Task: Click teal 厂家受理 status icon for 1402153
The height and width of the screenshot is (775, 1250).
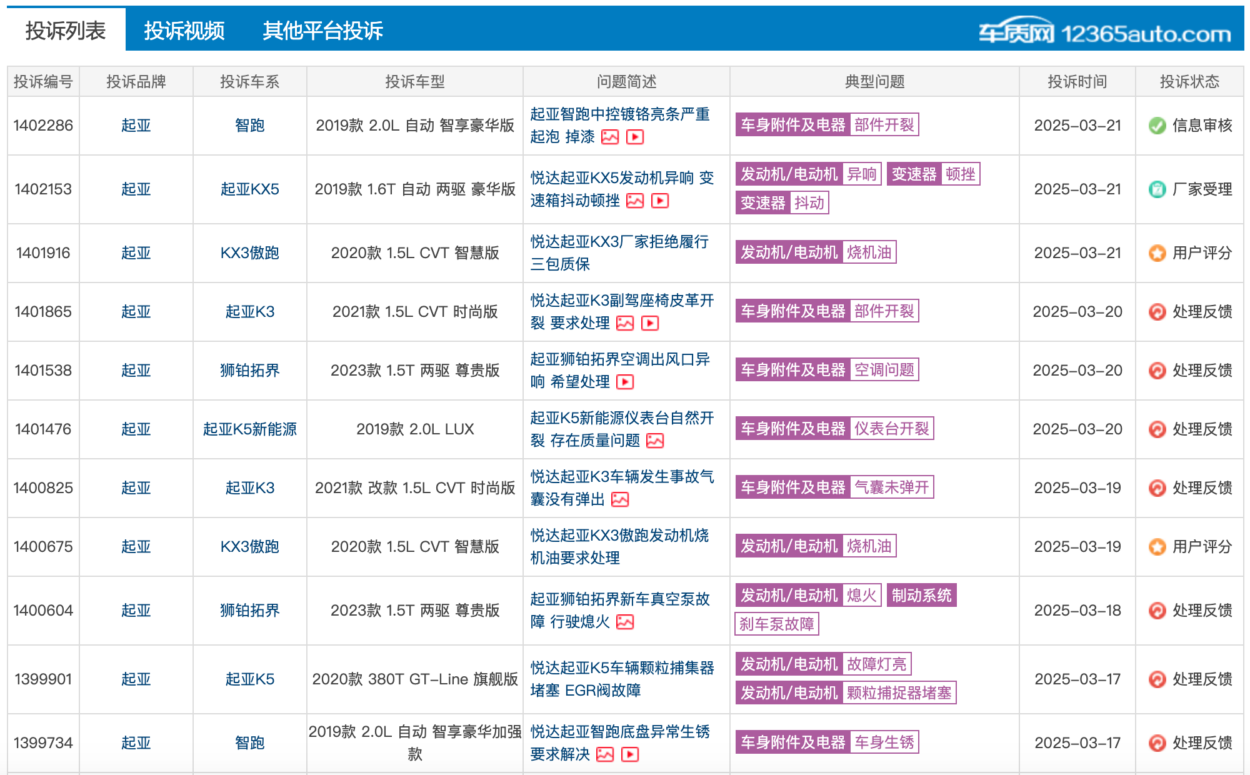Action: point(1157,189)
